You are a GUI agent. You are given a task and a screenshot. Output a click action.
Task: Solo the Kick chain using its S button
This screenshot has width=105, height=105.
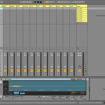click(5, 73)
